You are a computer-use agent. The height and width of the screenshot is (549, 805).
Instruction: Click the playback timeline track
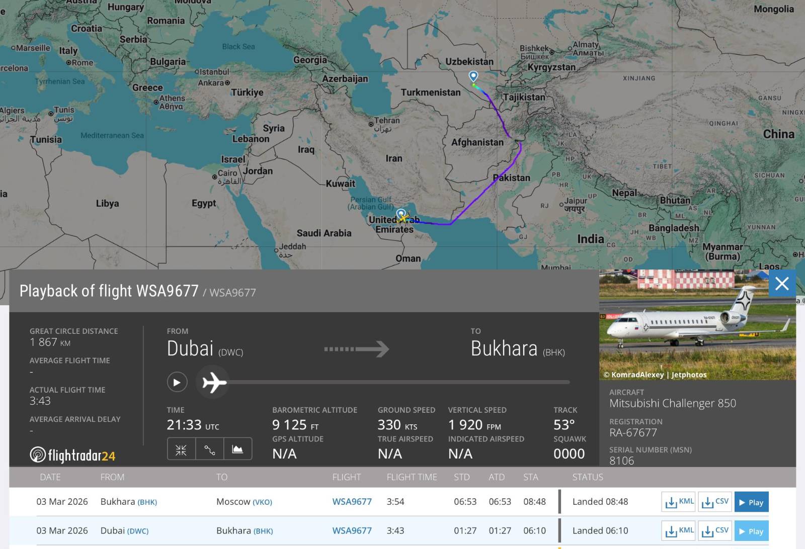tap(397, 382)
